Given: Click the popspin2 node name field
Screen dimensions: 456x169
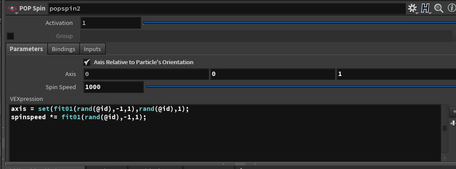Looking at the screenshot, I should click(x=227, y=9).
